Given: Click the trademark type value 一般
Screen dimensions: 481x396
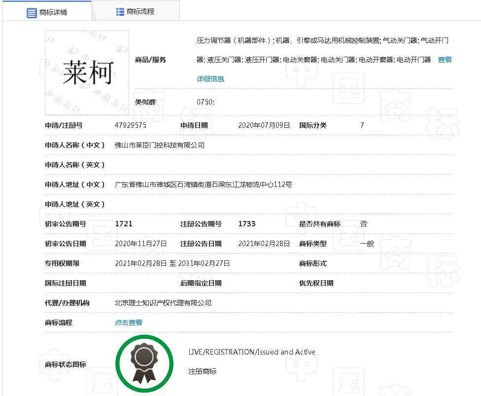Looking at the screenshot, I should 367,244.
